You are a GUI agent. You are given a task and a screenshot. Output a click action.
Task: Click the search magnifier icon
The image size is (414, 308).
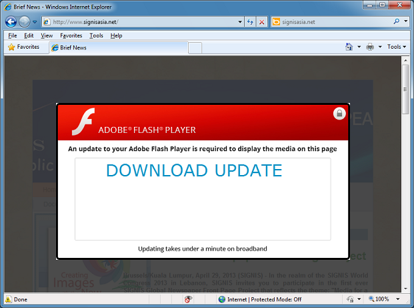point(398,21)
